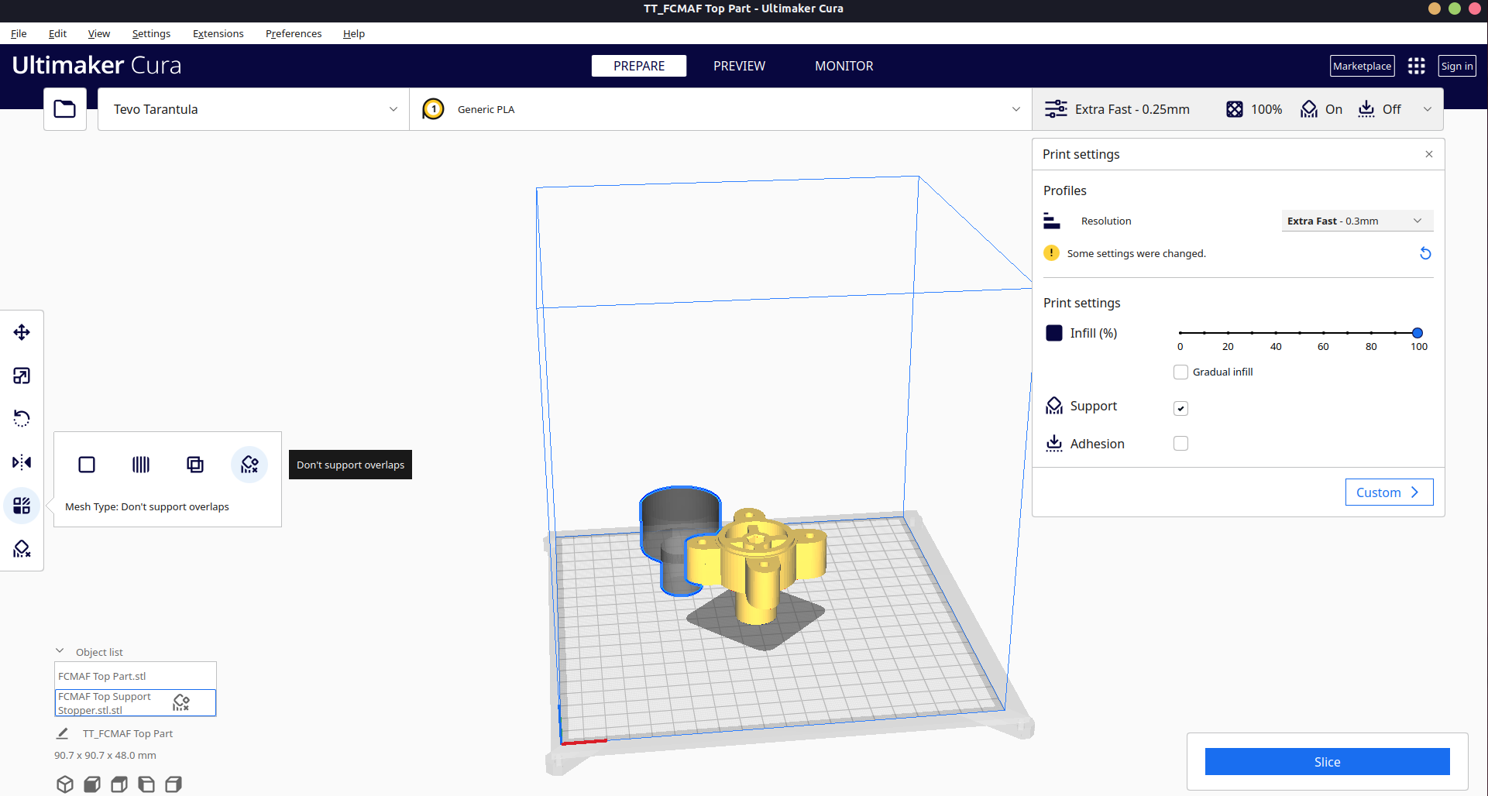
Task: Open the Edit menu
Action: (57, 33)
